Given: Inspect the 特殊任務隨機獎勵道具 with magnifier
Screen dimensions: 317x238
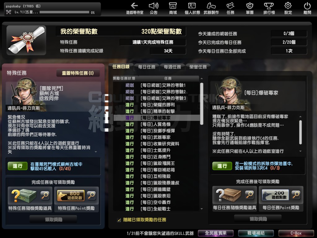Looking at the screenshot, I should pyautogui.click(x=45, y=195).
